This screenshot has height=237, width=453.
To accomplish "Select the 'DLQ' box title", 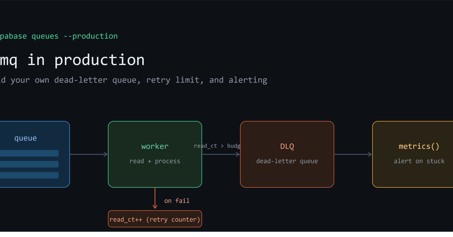I will [x=287, y=146].
